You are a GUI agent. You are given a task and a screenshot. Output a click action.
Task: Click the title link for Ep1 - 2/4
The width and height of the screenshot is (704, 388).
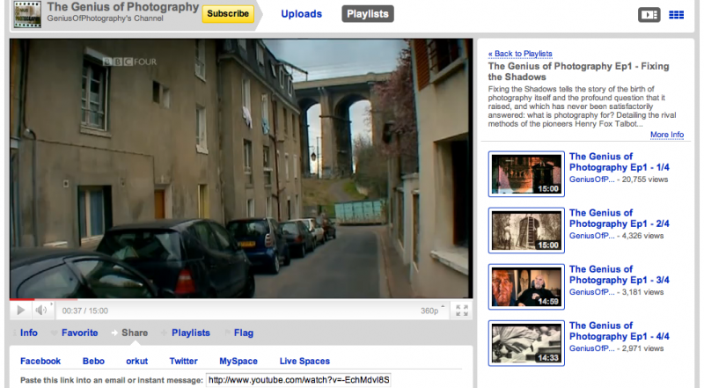620,218
